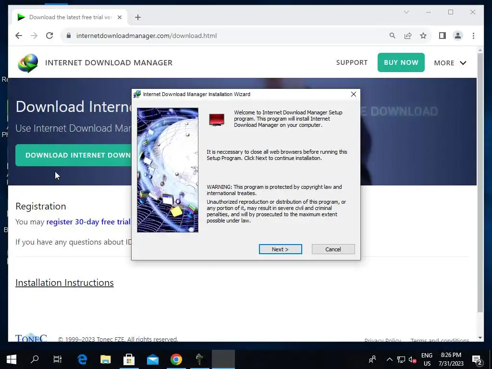Image resolution: width=492 pixels, height=369 pixels.
Task: Open Chrome tab search chevron
Action: tap(406, 12)
